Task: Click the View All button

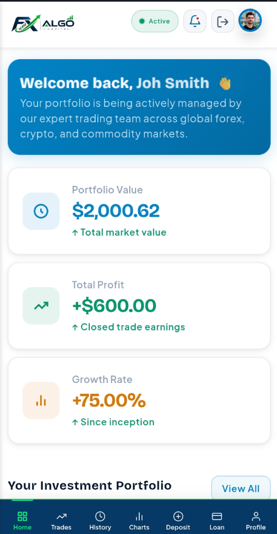Action: click(x=241, y=488)
